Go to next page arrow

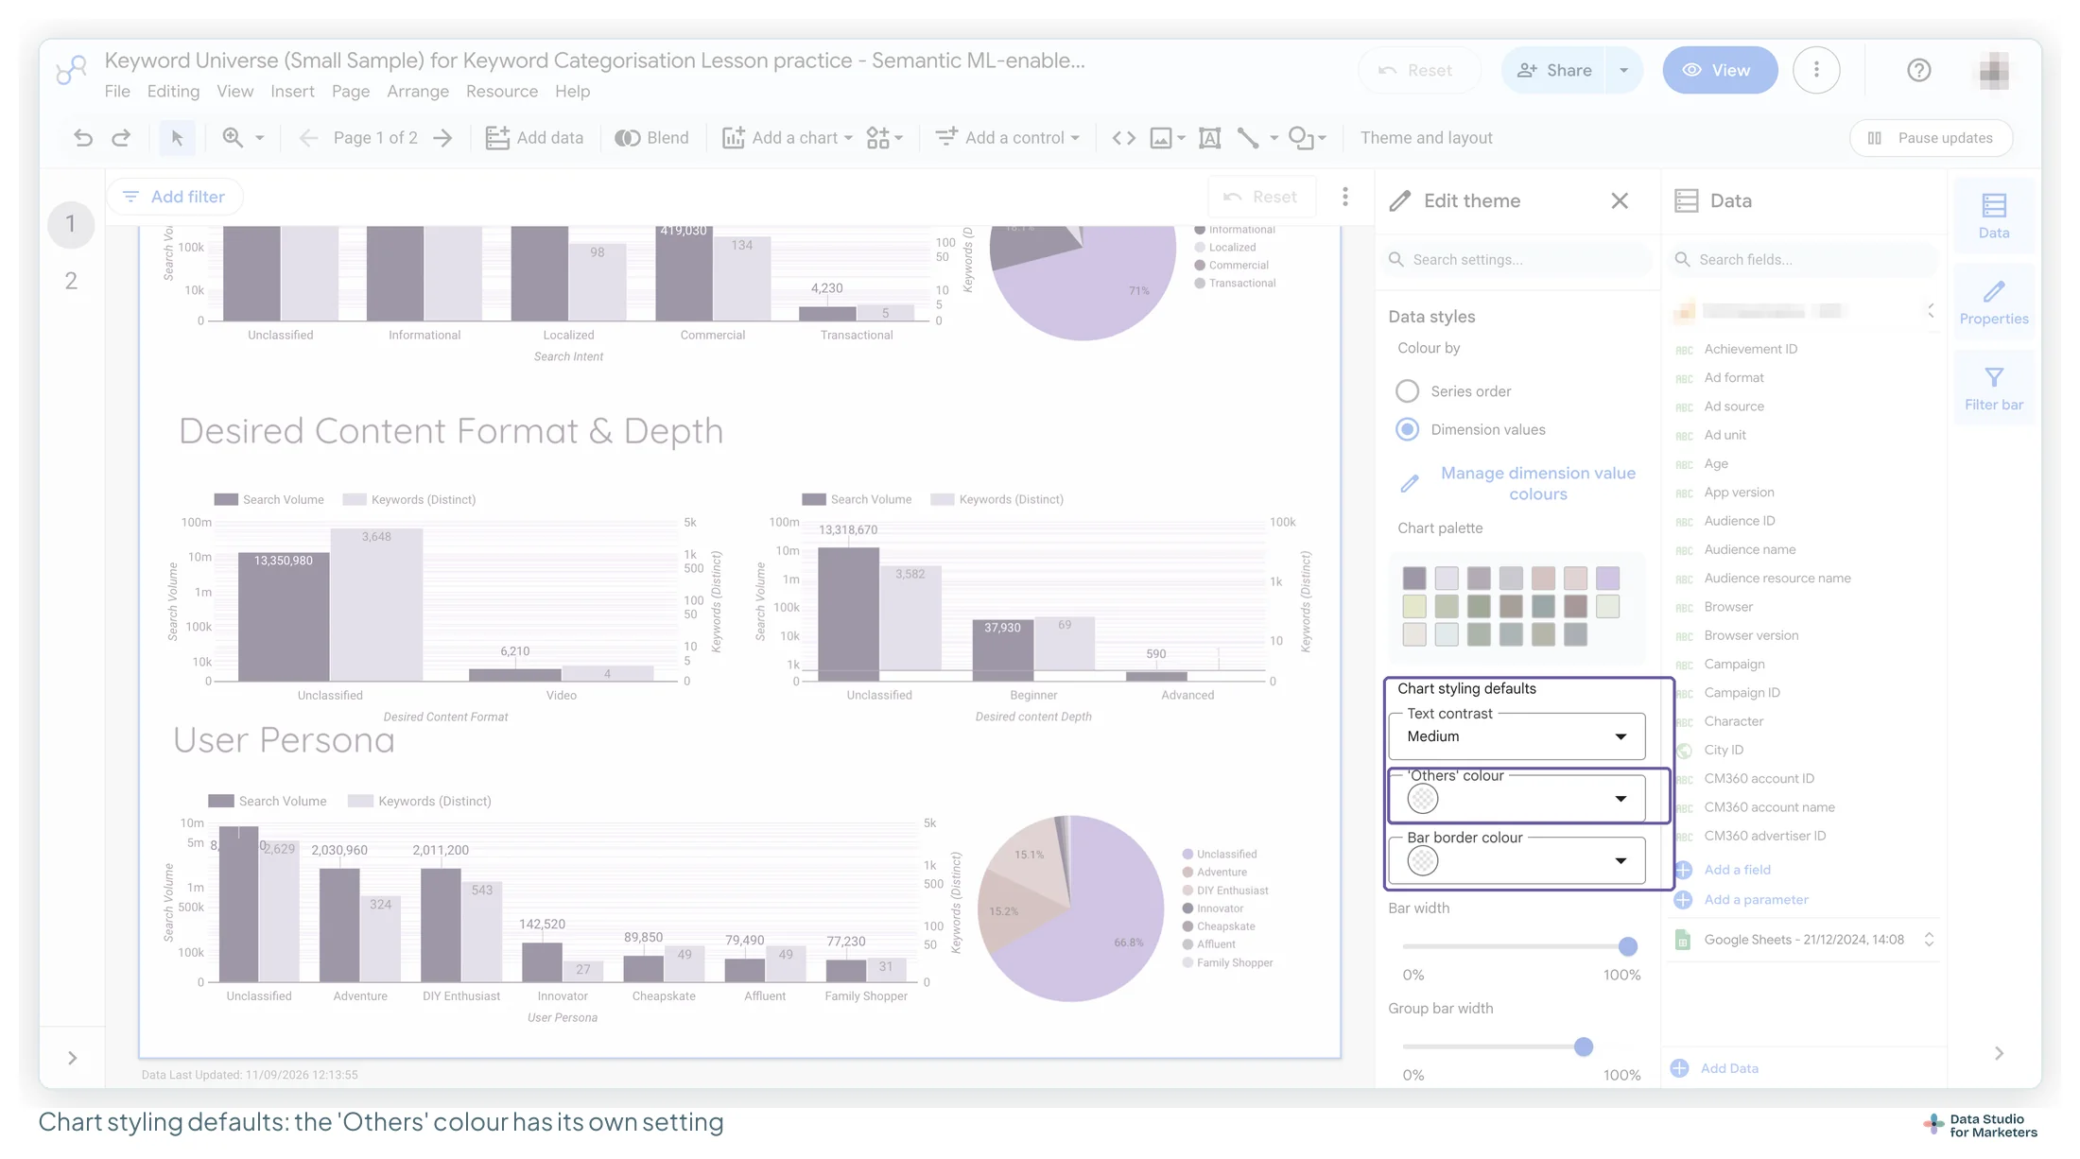(442, 138)
